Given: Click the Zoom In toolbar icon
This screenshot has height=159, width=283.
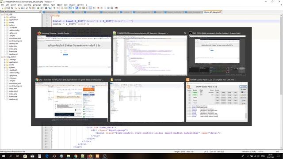Looking at the screenshot, I should pos(54,8).
